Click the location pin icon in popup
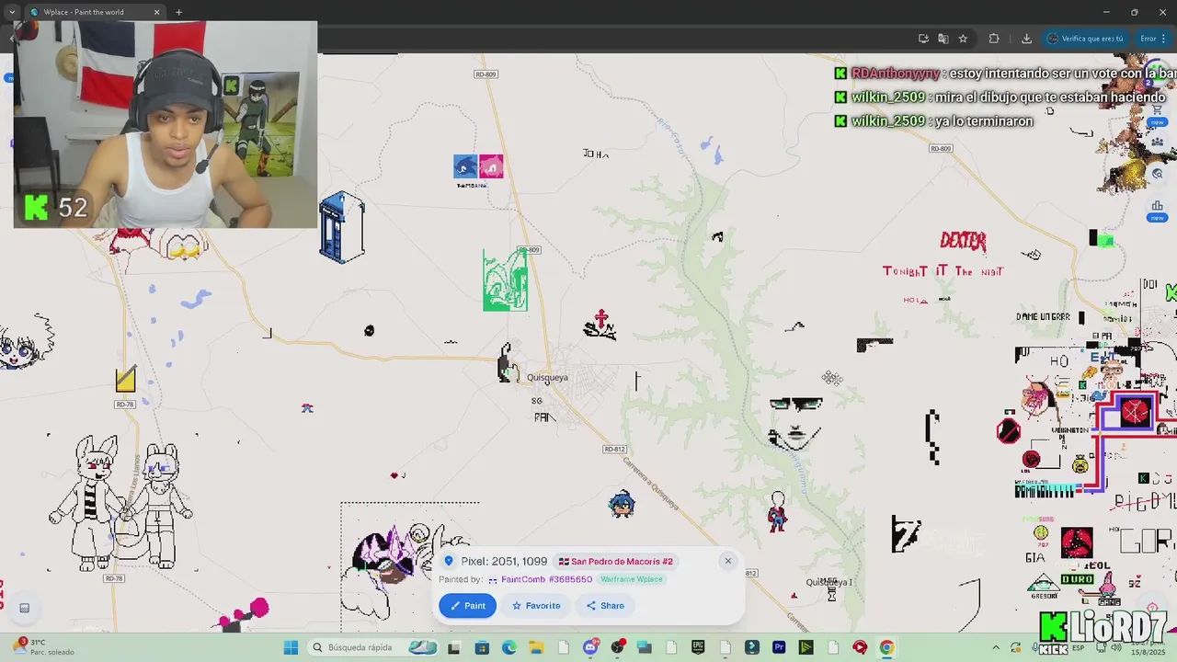This screenshot has height=662, width=1177. click(449, 561)
